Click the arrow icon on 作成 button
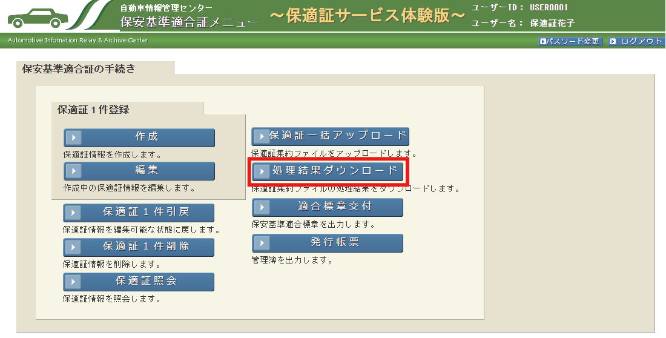 pos(73,138)
